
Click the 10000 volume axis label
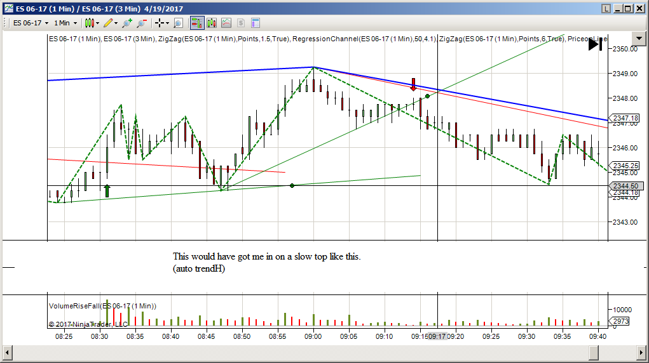[622, 310]
